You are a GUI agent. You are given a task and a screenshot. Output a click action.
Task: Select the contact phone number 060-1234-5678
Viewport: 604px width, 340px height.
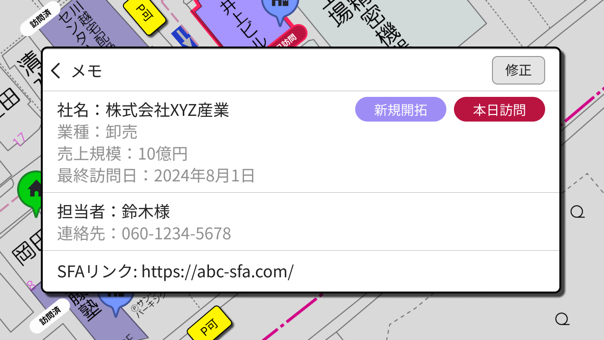pos(176,234)
